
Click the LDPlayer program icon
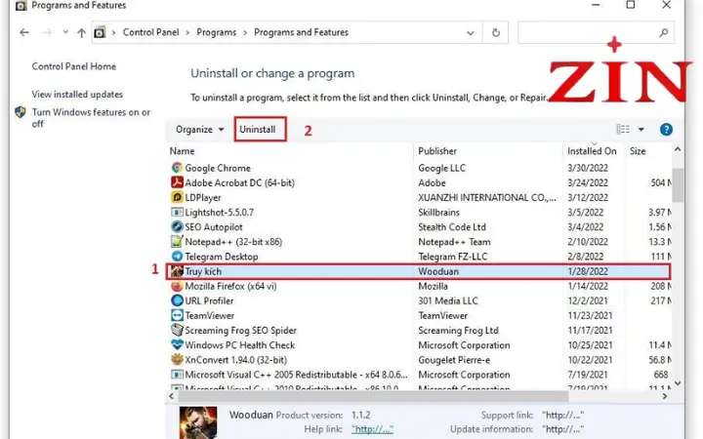[177, 197]
